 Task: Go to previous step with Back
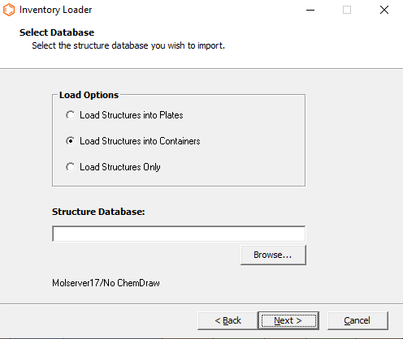pyautogui.click(x=227, y=320)
